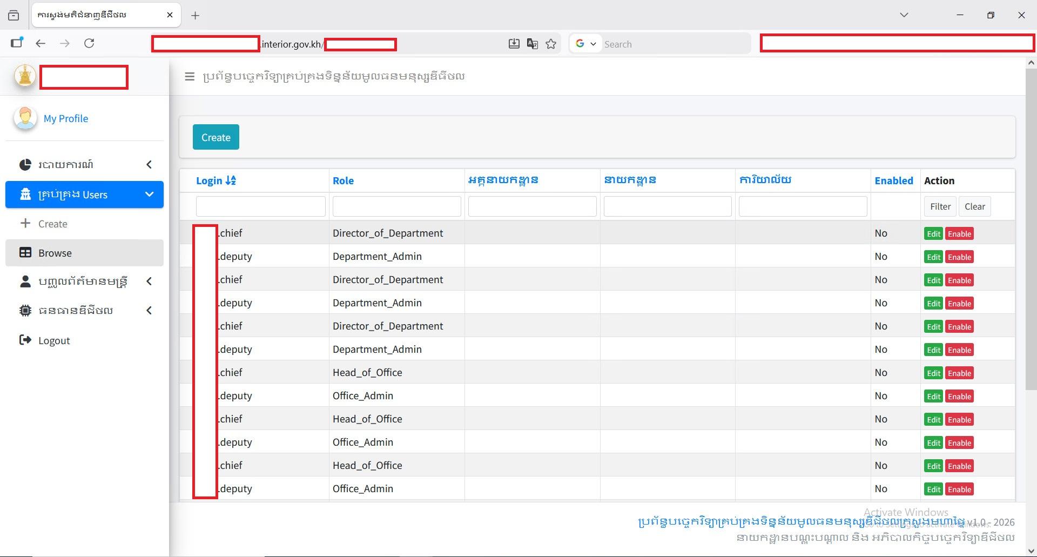Click the Logout arrow icon
Viewport: 1037px width, 557px height.
[x=25, y=340]
